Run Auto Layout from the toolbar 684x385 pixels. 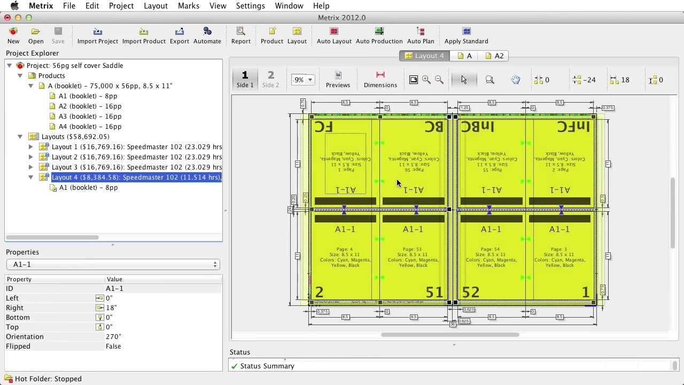pos(334,35)
